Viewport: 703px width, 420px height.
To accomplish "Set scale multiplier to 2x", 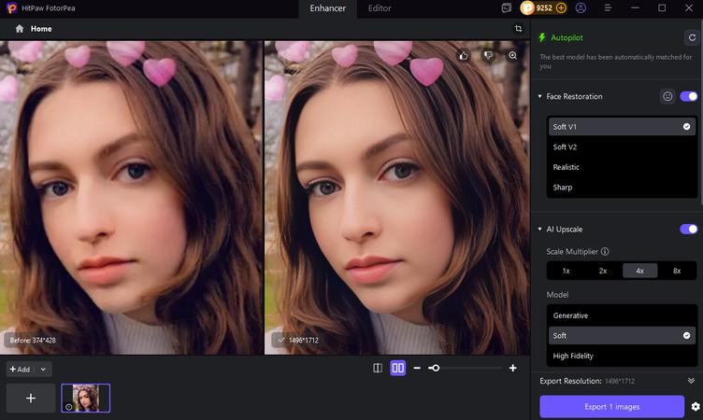I will coord(603,271).
